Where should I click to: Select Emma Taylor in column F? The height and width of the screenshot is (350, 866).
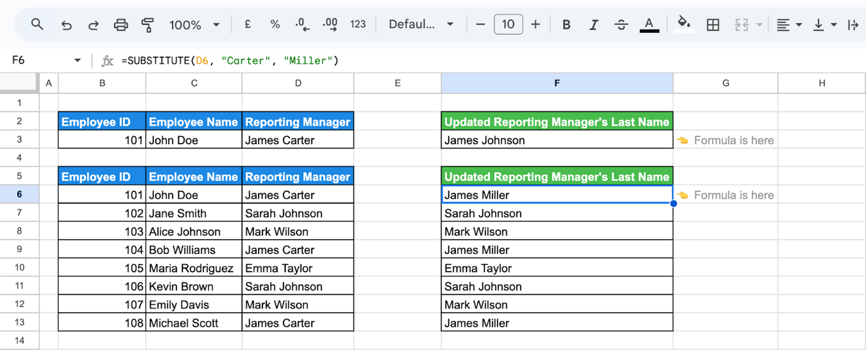tap(557, 268)
